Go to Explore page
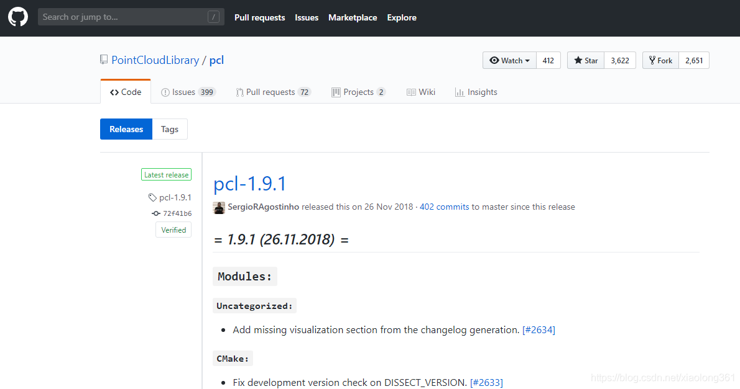The width and height of the screenshot is (740, 389). (x=402, y=17)
